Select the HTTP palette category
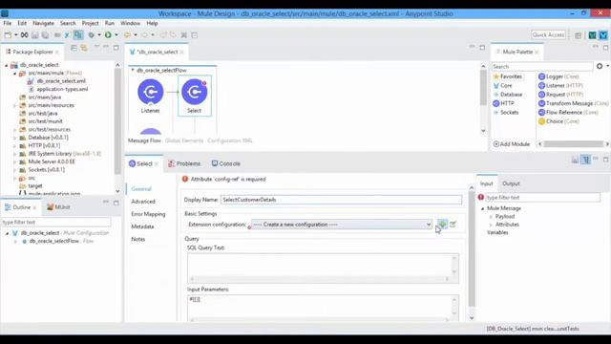611x344 pixels. coord(503,103)
